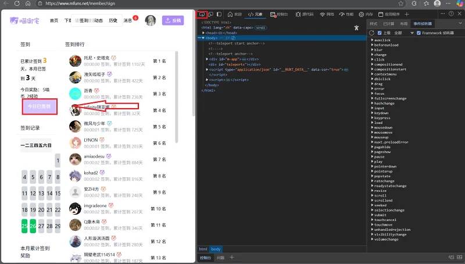This screenshot has width=465, height=264.
Task: Click the 投稿 upload button
Action: 173,20
